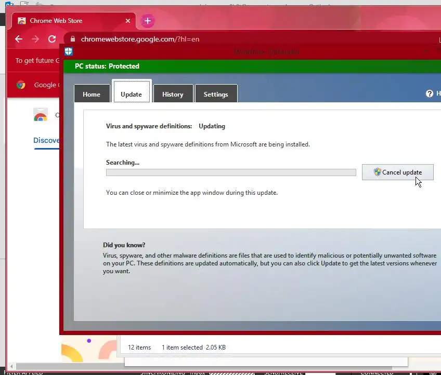
Task: Open a new Chrome tab with plus button
Action: coord(147,21)
